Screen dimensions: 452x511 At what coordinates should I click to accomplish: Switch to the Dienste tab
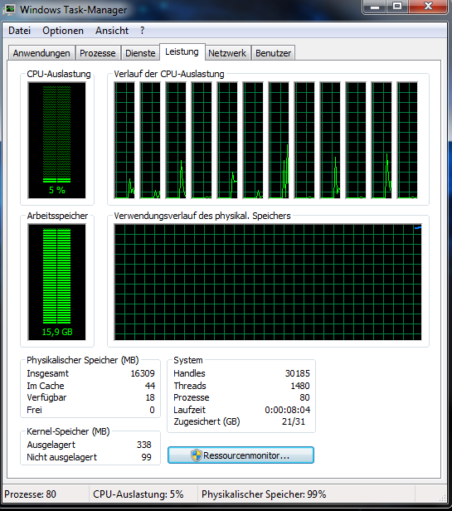[x=140, y=53]
